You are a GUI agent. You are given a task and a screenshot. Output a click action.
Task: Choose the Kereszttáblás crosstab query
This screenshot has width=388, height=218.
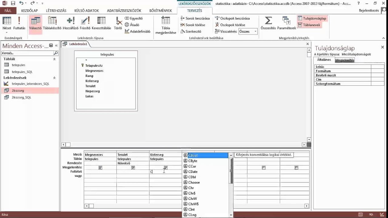(101, 24)
